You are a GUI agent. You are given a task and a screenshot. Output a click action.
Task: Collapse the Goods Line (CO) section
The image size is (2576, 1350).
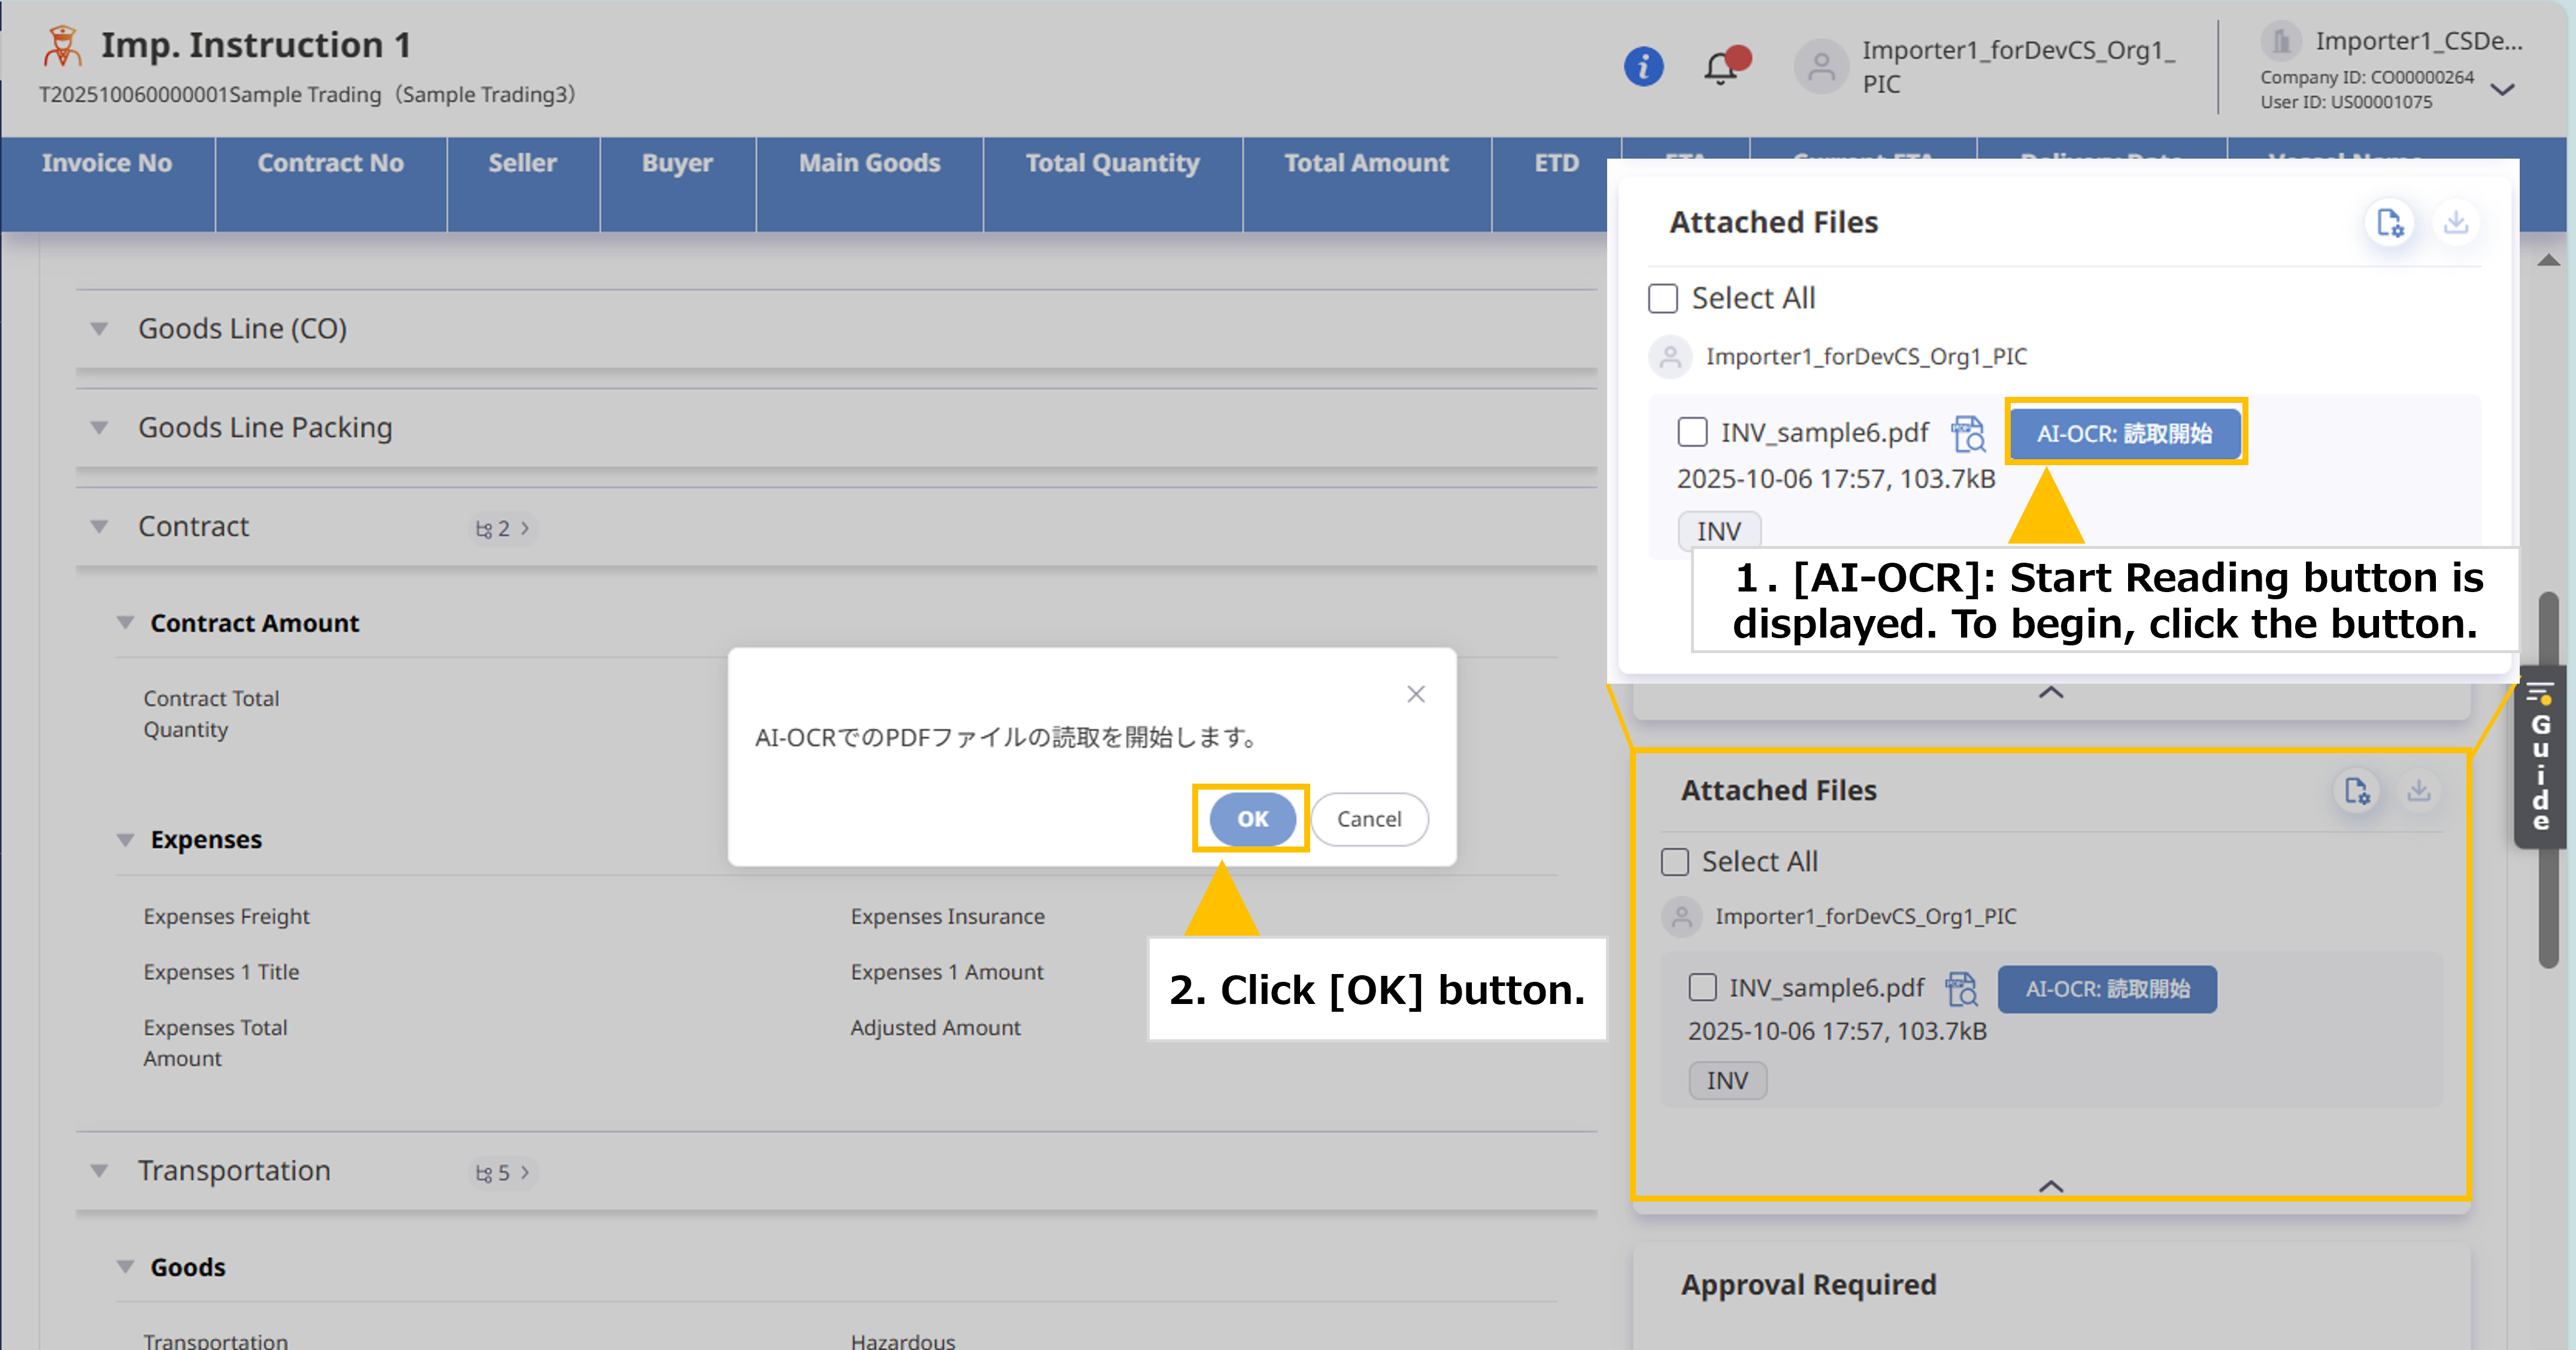pos(99,329)
